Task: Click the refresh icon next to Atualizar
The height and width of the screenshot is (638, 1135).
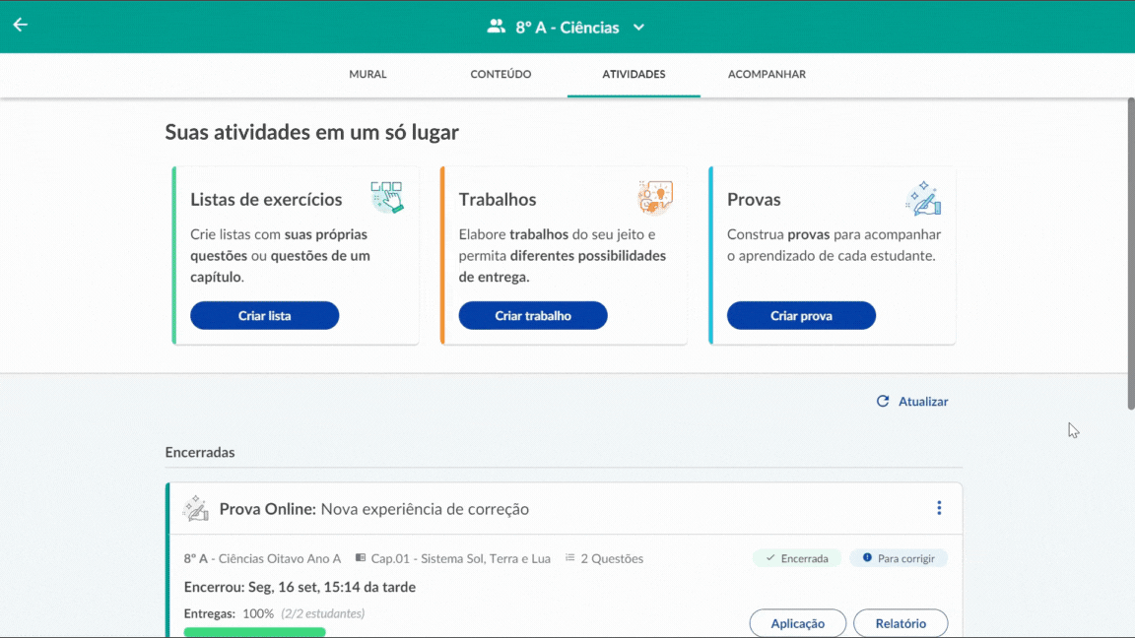Action: click(881, 401)
